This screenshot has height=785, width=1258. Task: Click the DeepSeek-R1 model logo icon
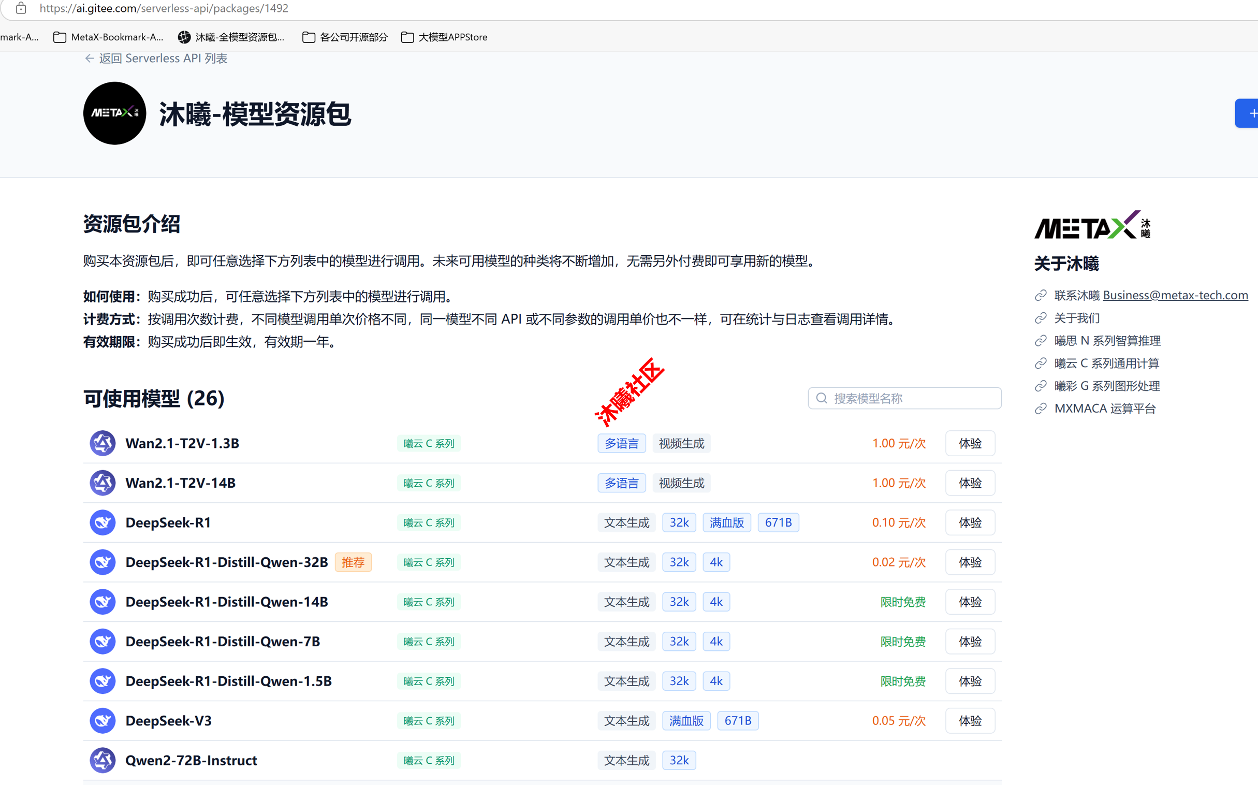coord(103,522)
